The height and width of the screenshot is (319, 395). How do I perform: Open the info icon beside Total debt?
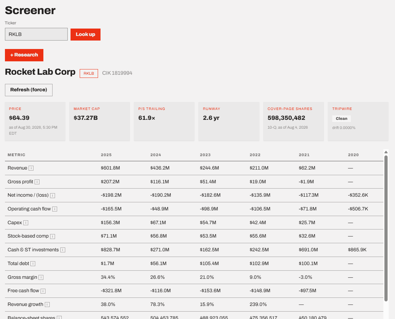(33, 264)
